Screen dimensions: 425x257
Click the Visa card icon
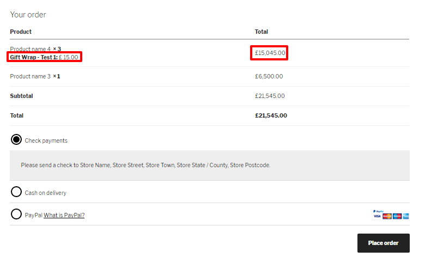pyautogui.click(x=377, y=216)
